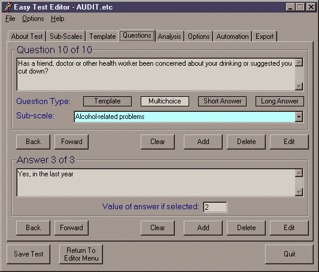Click question text scrollbar up arrow

299,62
